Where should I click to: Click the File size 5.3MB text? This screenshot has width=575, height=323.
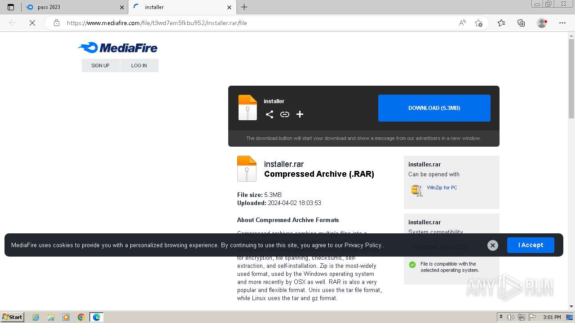coord(259,195)
